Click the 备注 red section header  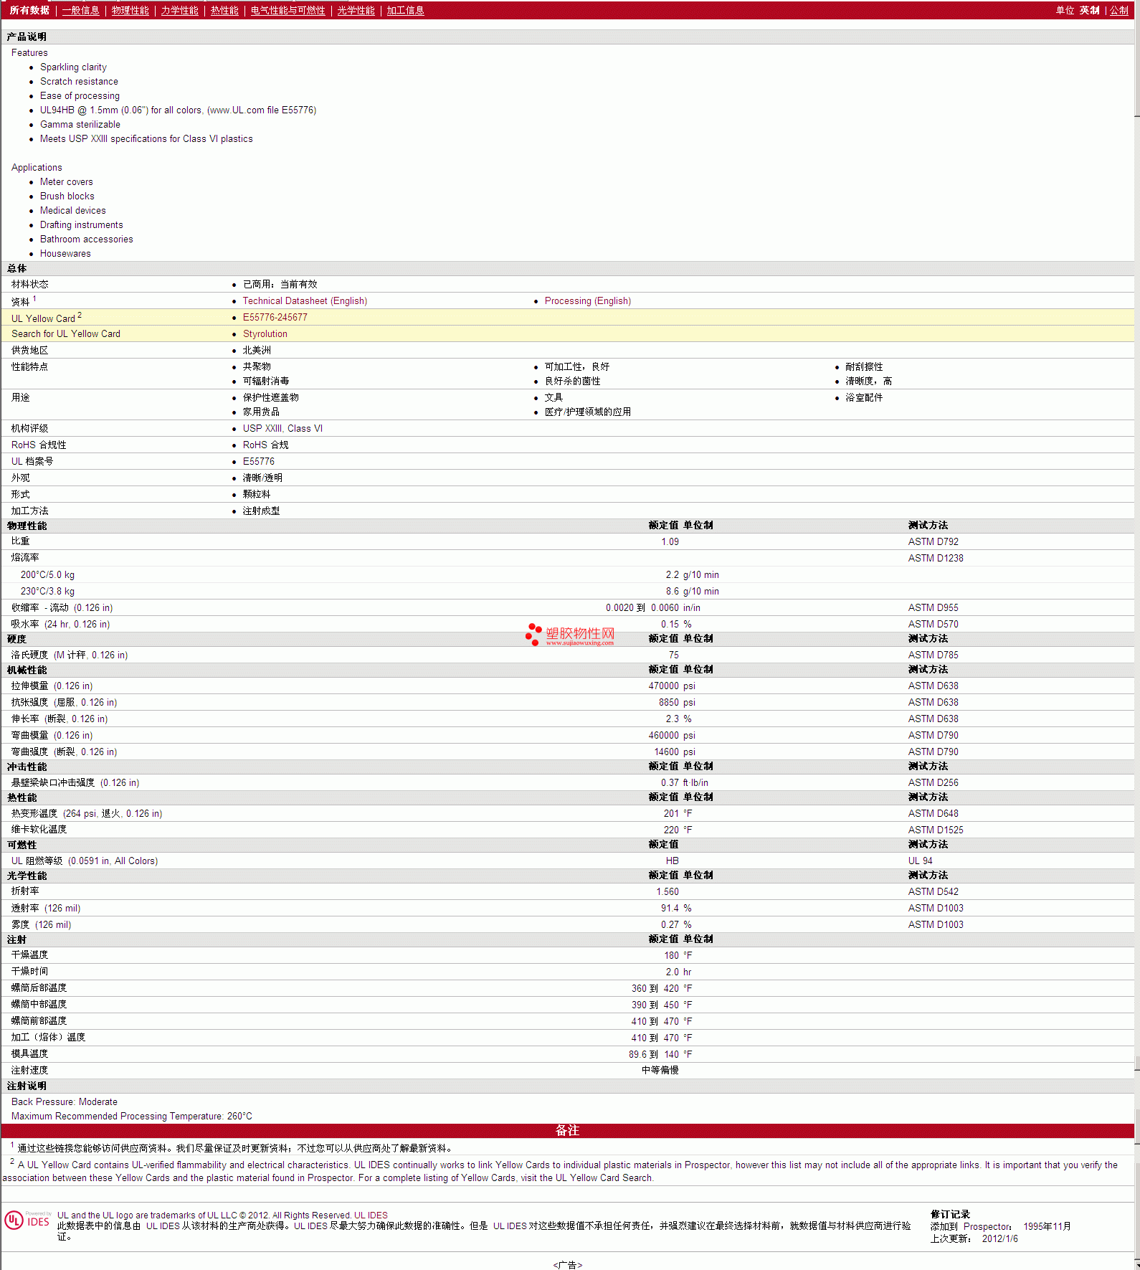tap(567, 1131)
